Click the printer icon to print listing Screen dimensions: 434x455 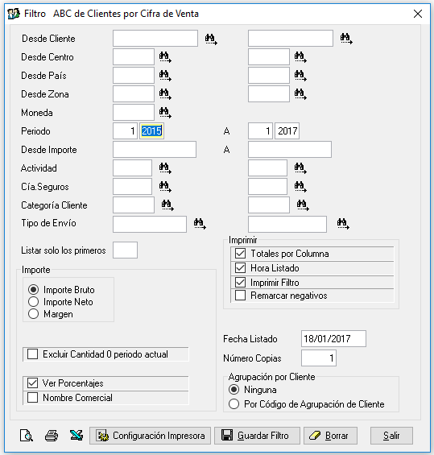coord(52,436)
